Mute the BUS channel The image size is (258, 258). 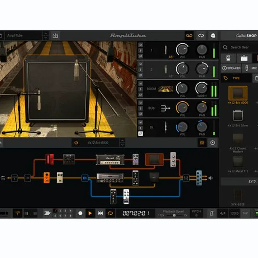pyautogui.click(x=141, y=103)
